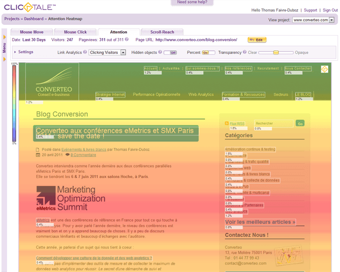Click LE BLOG menu item
340x272 pixels.
(303, 95)
